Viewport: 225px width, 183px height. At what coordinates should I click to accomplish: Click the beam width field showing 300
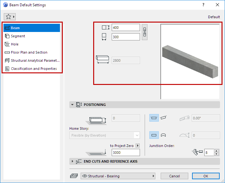point(126,37)
